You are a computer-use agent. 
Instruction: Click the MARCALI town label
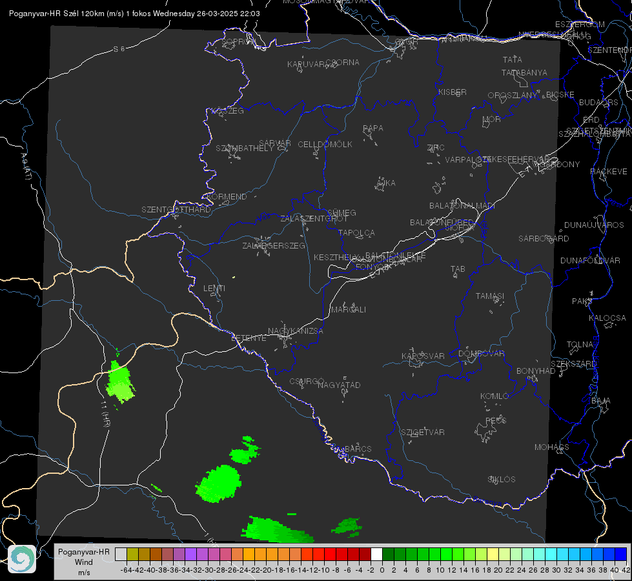(x=348, y=310)
